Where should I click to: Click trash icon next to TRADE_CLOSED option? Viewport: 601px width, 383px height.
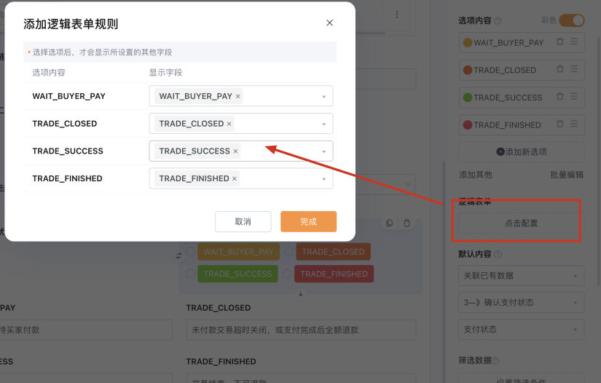(560, 69)
